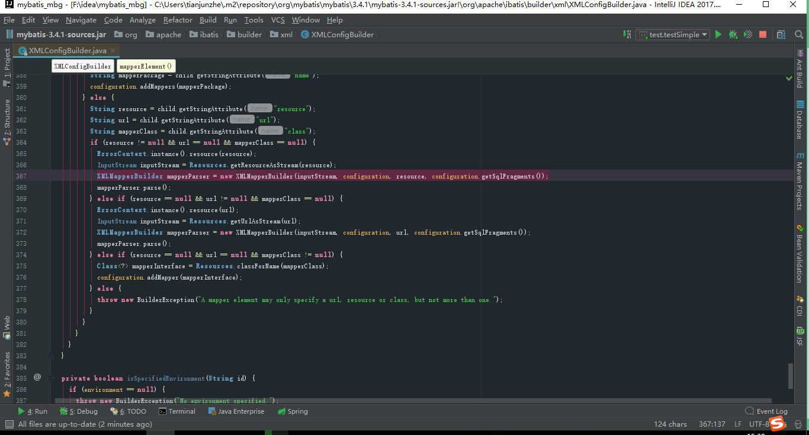Viewport: 809px width, 435px height.
Task: Open the Refactor menu
Action: pos(178,20)
